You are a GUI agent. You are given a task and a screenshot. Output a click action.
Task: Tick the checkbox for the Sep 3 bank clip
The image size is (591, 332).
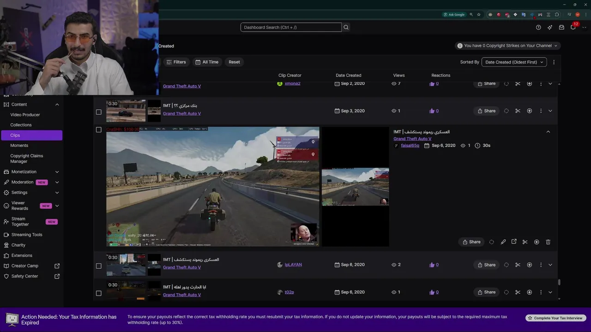pos(98,112)
